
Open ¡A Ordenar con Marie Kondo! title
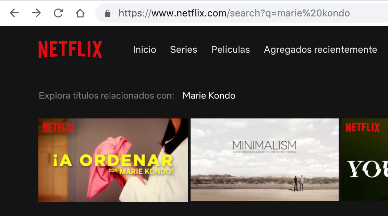(113, 160)
